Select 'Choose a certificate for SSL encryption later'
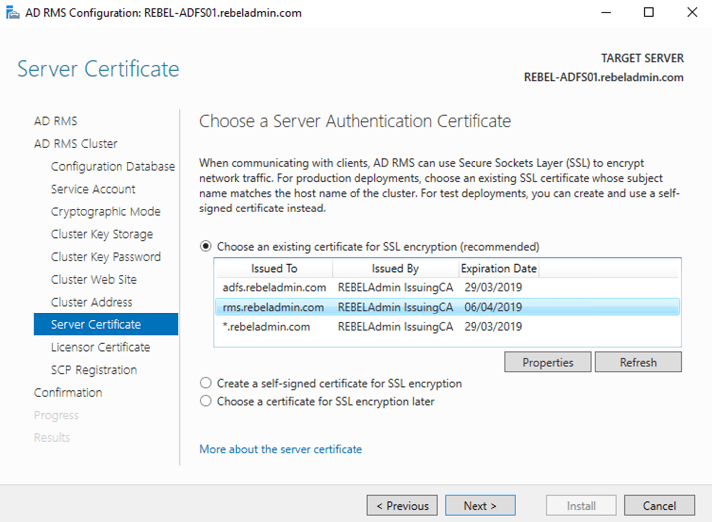The width and height of the screenshot is (712, 522). [x=206, y=401]
